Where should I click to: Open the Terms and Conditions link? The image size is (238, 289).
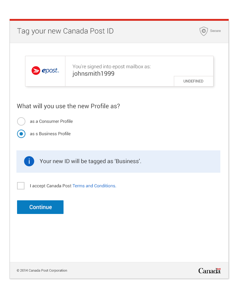[x=94, y=186]
